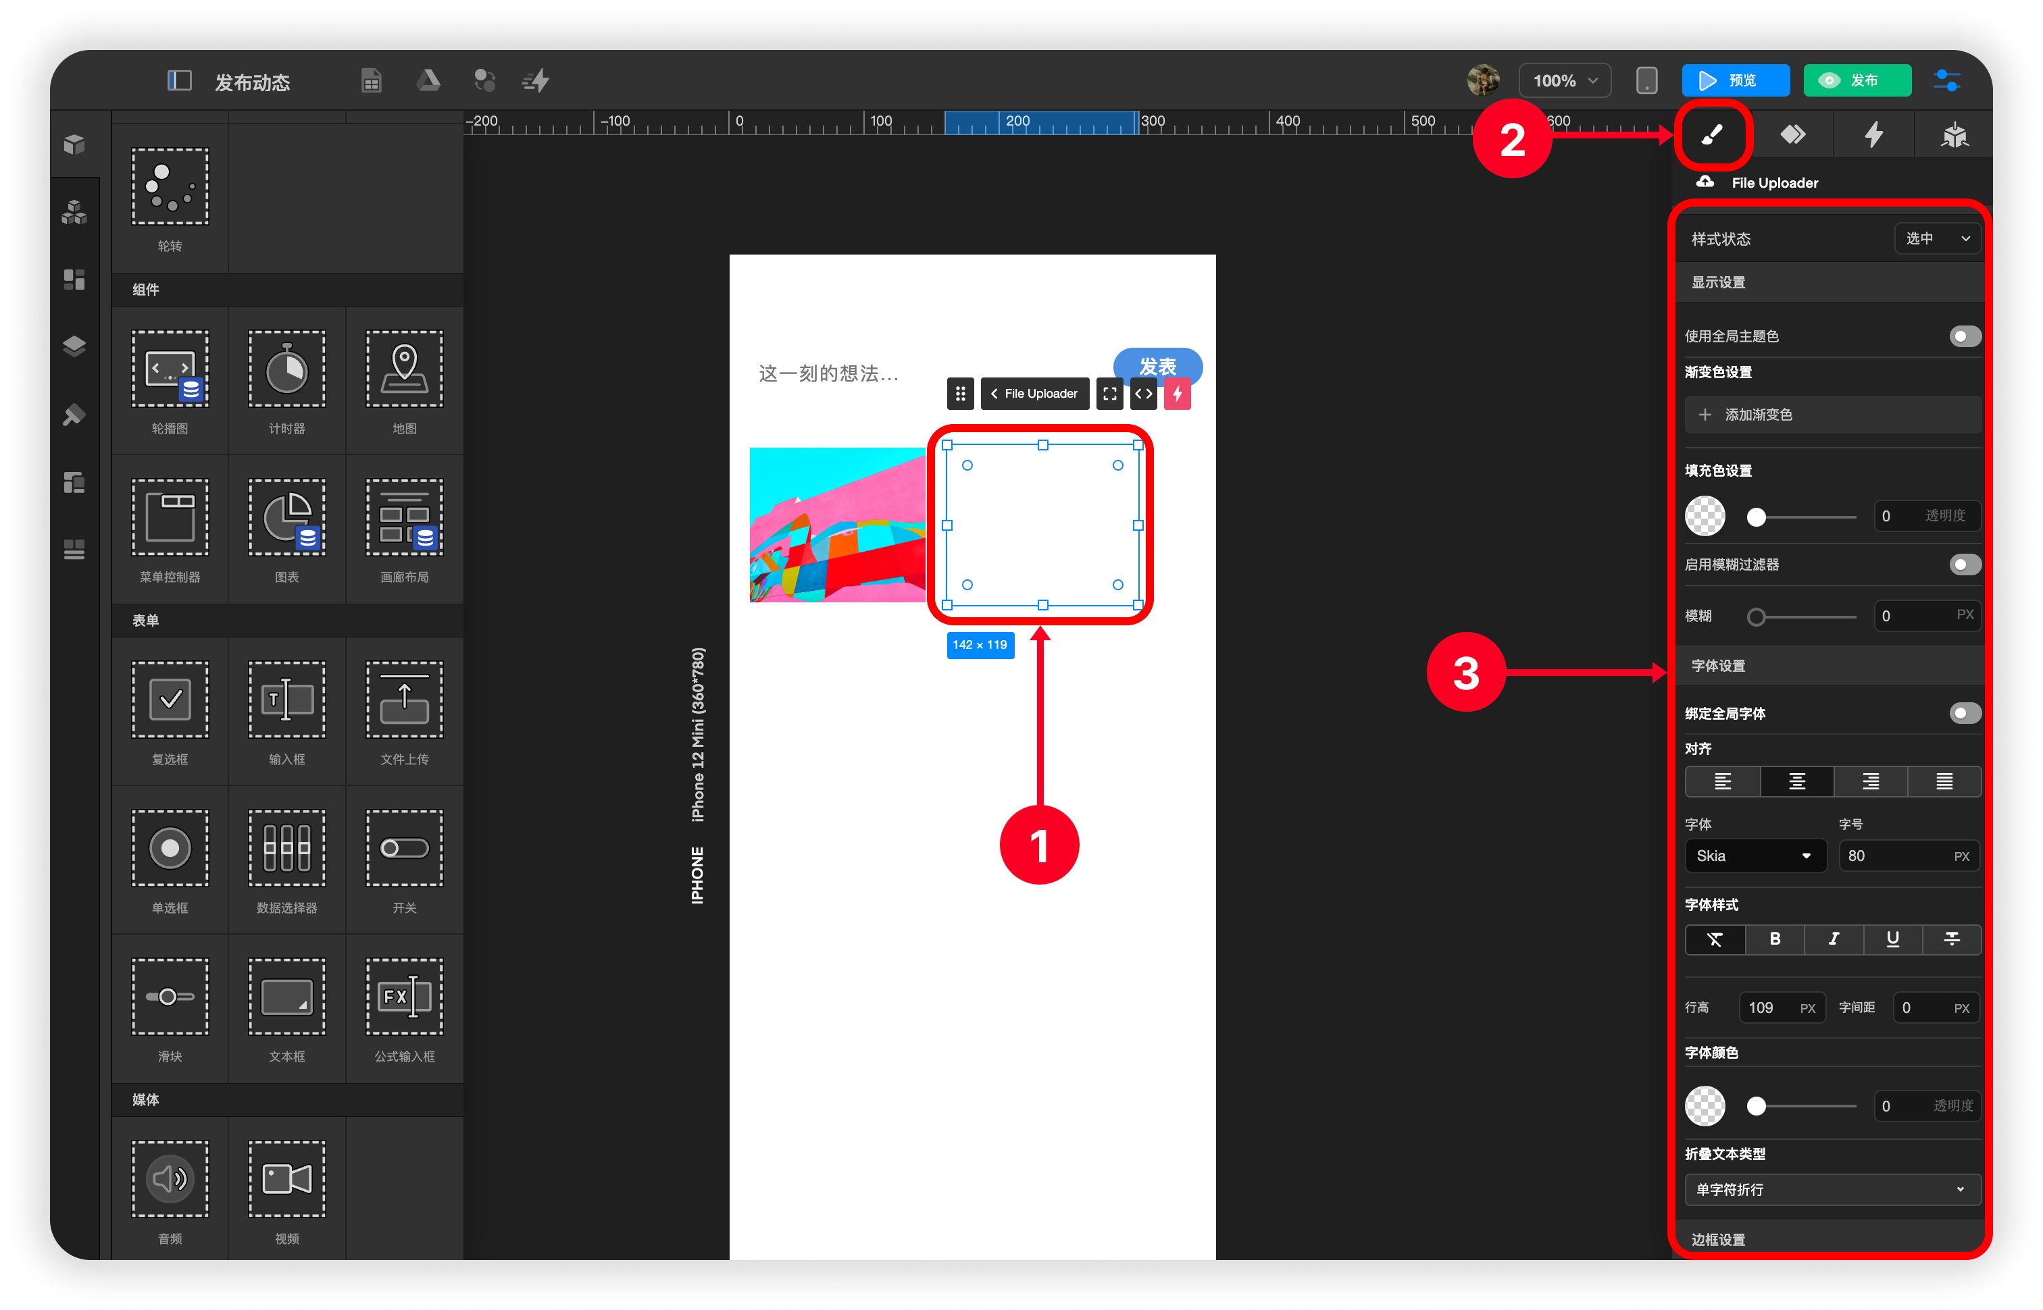Click the 发布 publish button
This screenshot has height=1310, width=2043.
1857,80
